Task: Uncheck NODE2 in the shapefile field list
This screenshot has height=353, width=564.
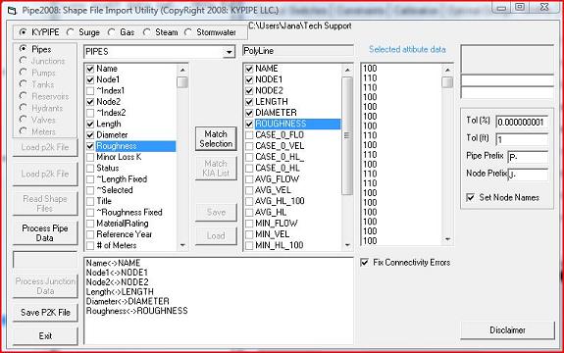Action: click(249, 91)
